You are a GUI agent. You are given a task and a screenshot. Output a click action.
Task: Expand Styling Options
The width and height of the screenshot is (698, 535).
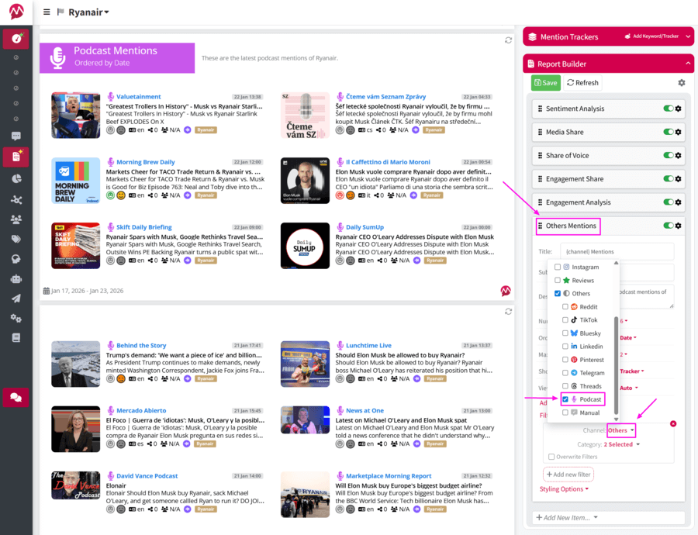[564, 488]
